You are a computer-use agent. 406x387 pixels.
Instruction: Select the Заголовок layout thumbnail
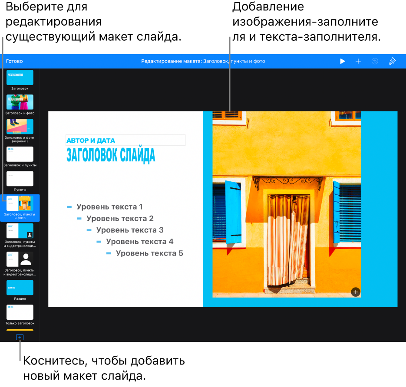pos(20,77)
